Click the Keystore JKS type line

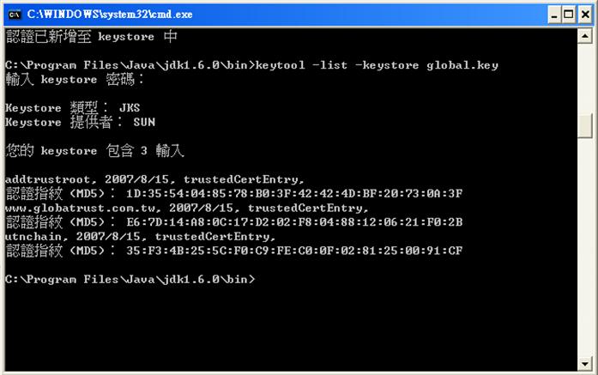pos(72,108)
